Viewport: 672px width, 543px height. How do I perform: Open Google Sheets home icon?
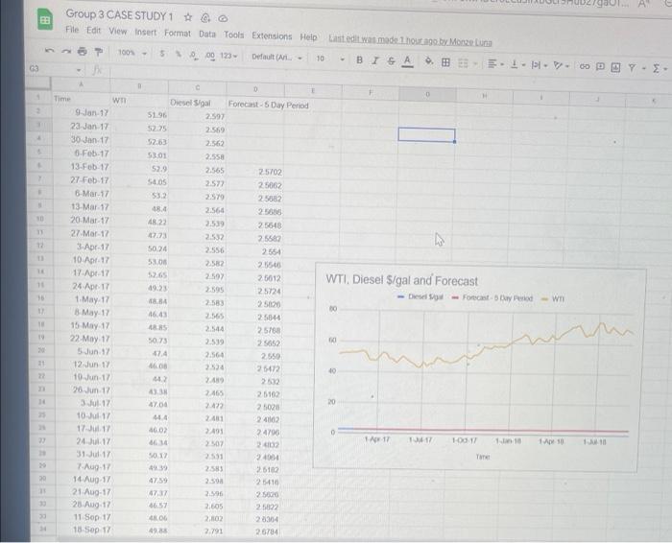[x=45, y=19]
